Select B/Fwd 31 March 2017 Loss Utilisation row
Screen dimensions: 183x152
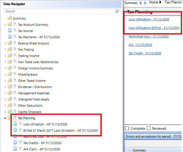(x=61, y=130)
